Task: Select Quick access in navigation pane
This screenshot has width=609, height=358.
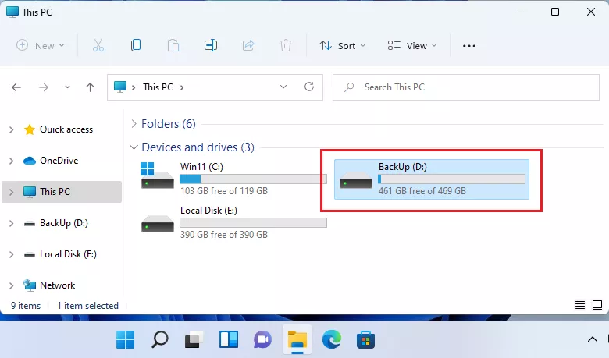Action: click(x=66, y=129)
